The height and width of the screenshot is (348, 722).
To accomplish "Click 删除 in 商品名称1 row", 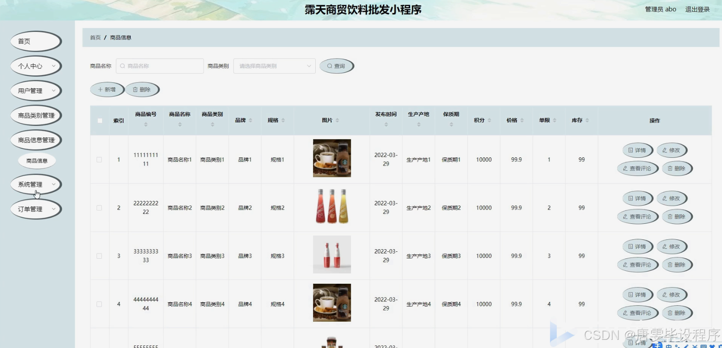I will coord(677,169).
